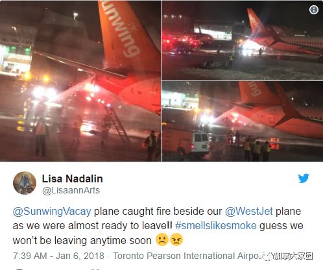
Task: Open the large left Sunwing tail photo
Action: [x=80, y=81]
